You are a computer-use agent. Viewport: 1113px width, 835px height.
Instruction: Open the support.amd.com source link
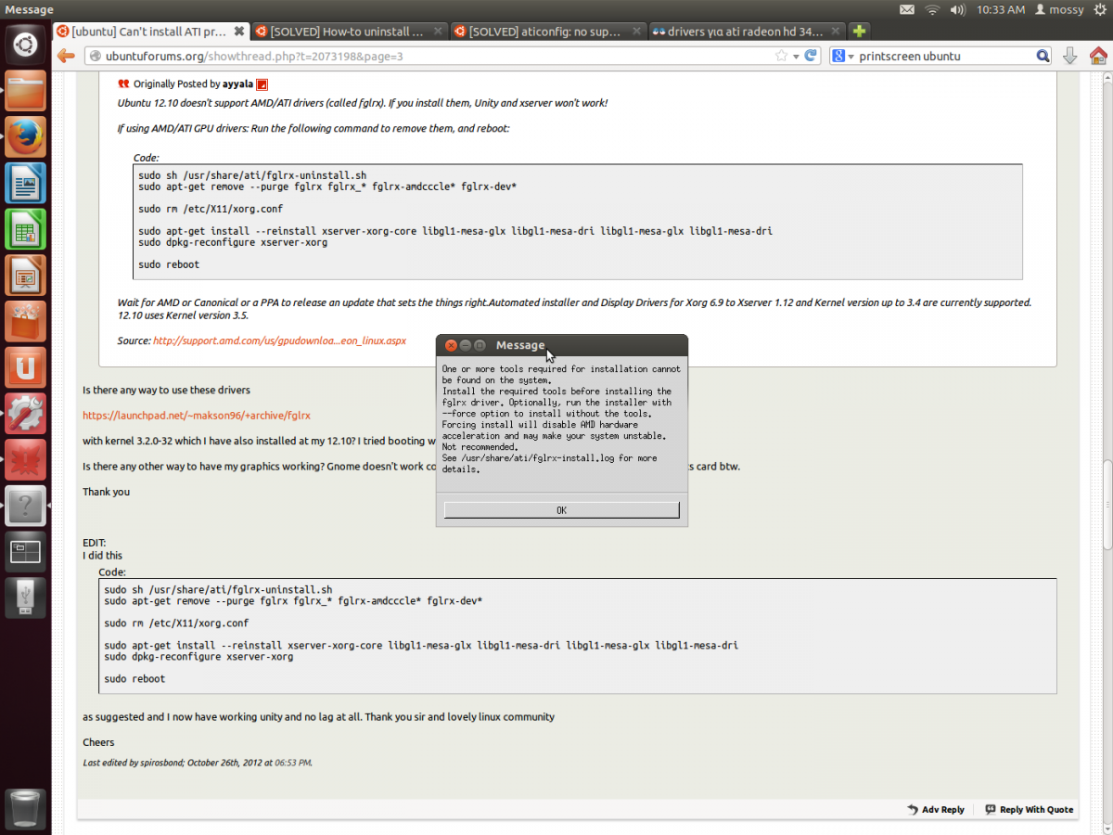click(x=279, y=340)
